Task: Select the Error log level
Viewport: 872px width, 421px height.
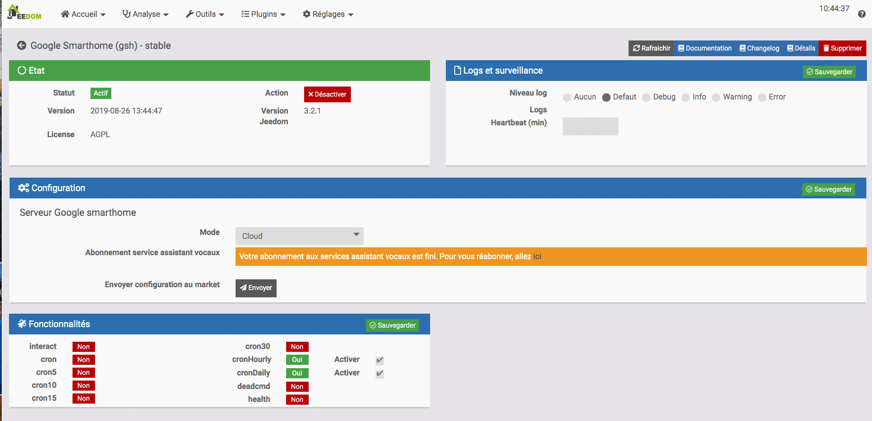Action: [762, 97]
